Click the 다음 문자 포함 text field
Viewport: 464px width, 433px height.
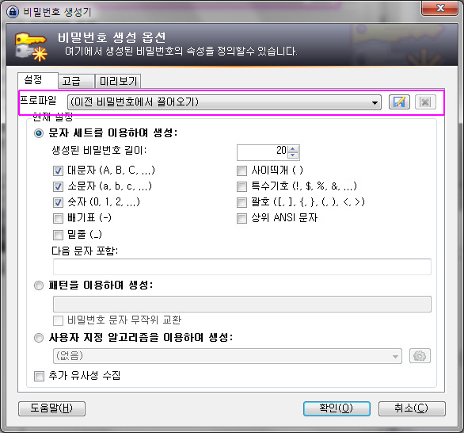(x=242, y=266)
